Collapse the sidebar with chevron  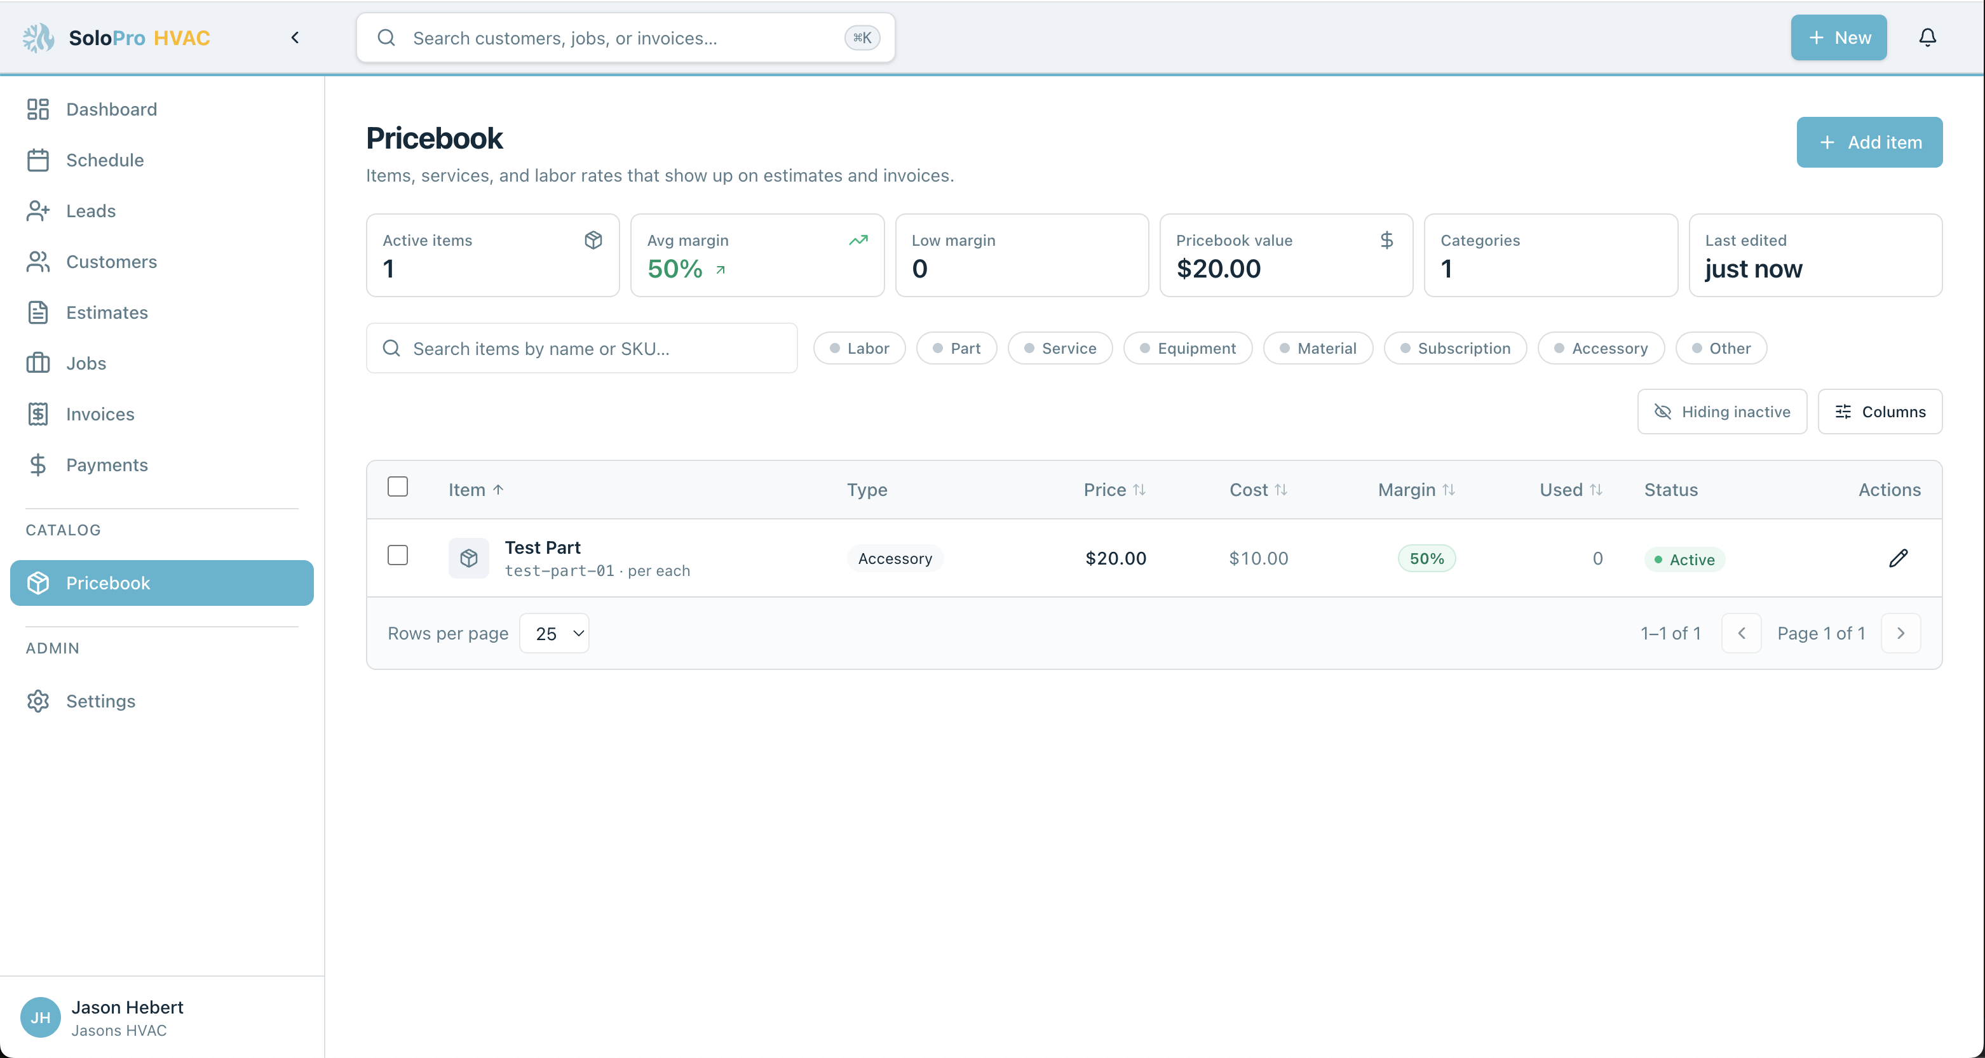click(x=295, y=37)
